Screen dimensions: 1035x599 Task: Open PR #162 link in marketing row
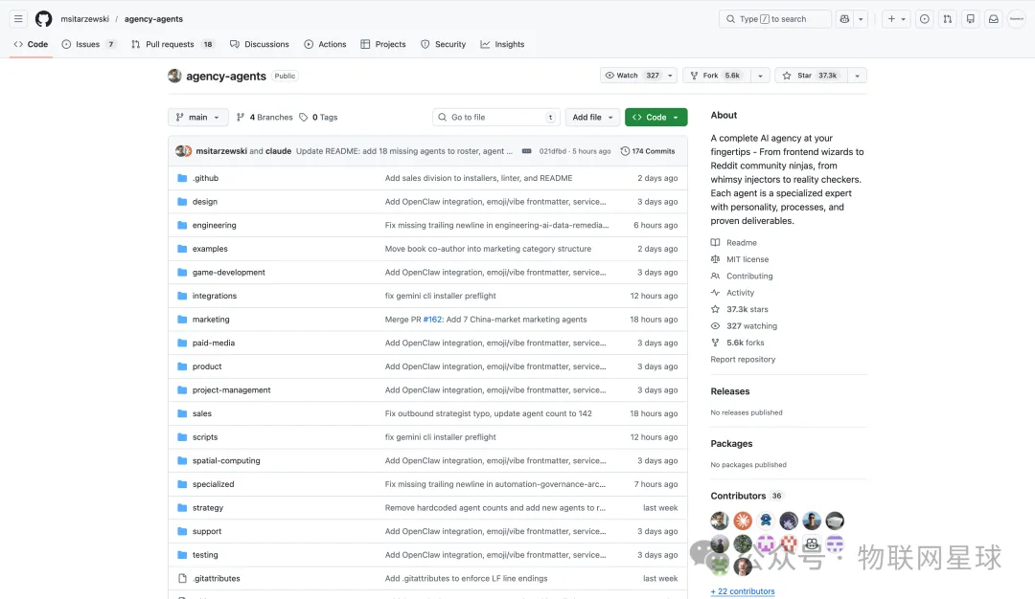[432, 320]
